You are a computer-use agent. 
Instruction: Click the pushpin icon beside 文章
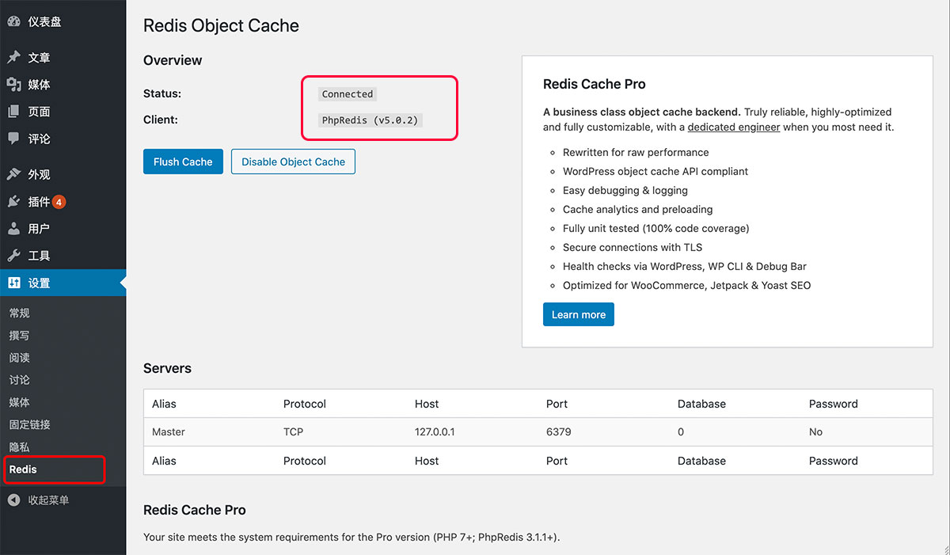[x=13, y=58]
